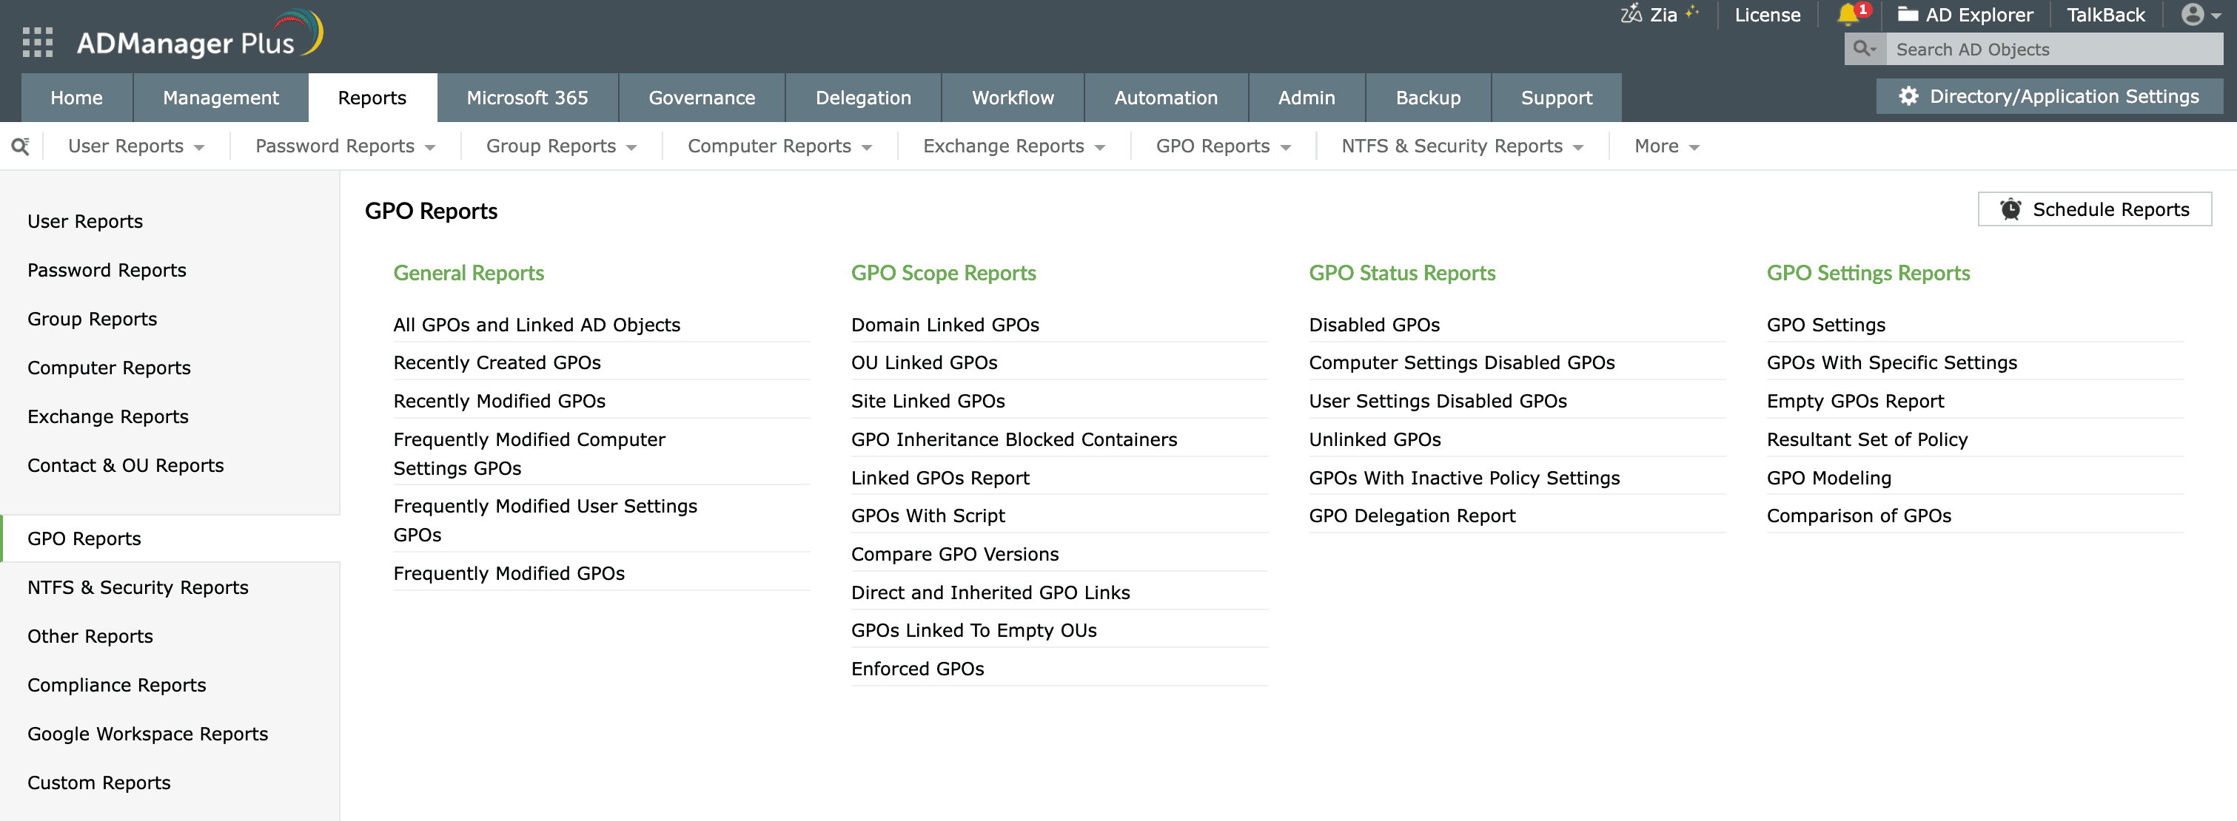Open Disabled GPOs report

pyautogui.click(x=1374, y=325)
